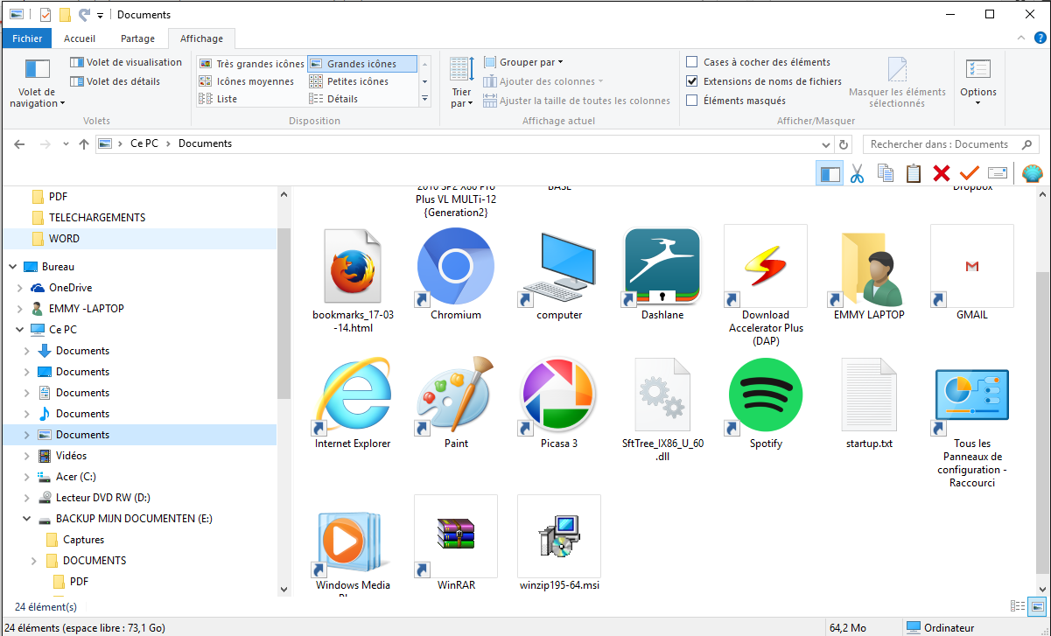Click the scissors Cut toolbar icon
The height and width of the screenshot is (636, 1051).
(857, 173)
